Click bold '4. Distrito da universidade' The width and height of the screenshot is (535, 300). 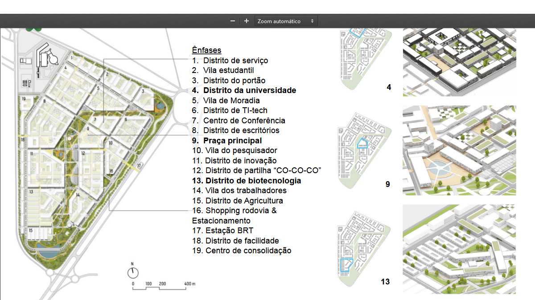[x=244, y=90]
